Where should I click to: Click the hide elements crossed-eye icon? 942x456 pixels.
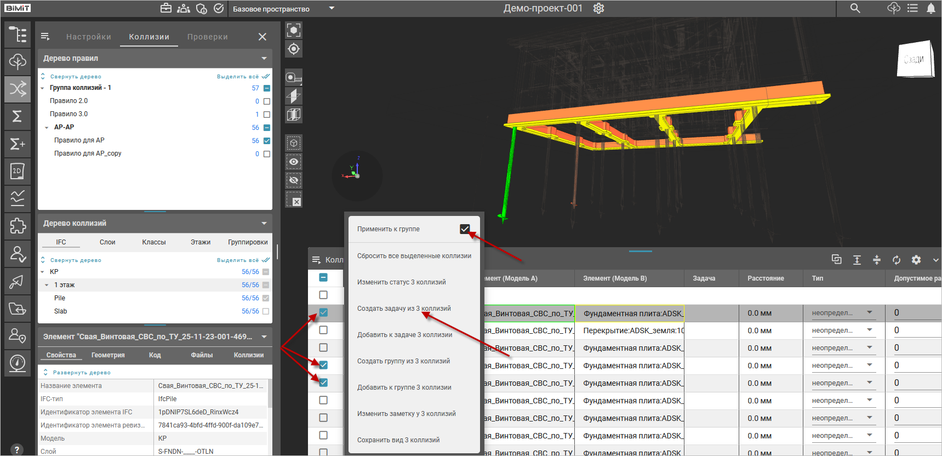coord(294,180)
